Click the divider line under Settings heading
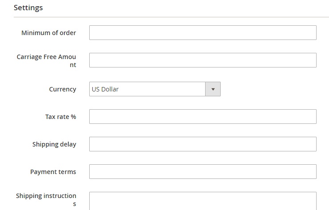The image size is (329, 210). point(171,17)
